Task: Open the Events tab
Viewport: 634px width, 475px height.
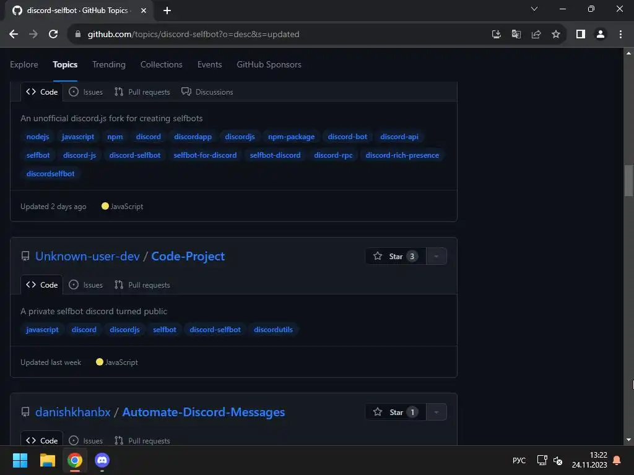Action: pos(209,64)
